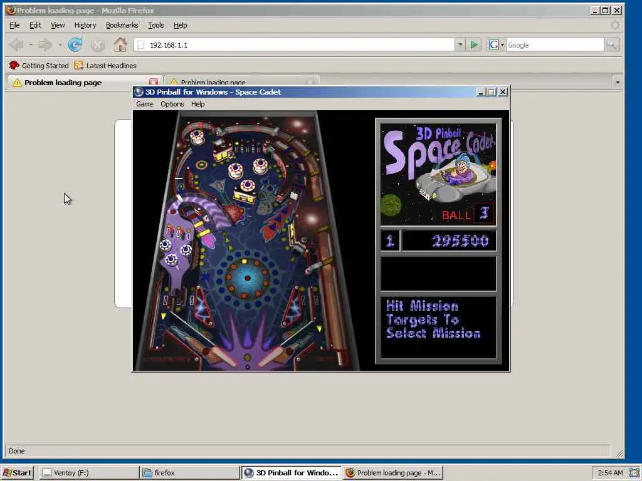The height and width of the screenshot is (481, 642).
Task: Open the forward history dropdown arrow
Action: [60, 44]
